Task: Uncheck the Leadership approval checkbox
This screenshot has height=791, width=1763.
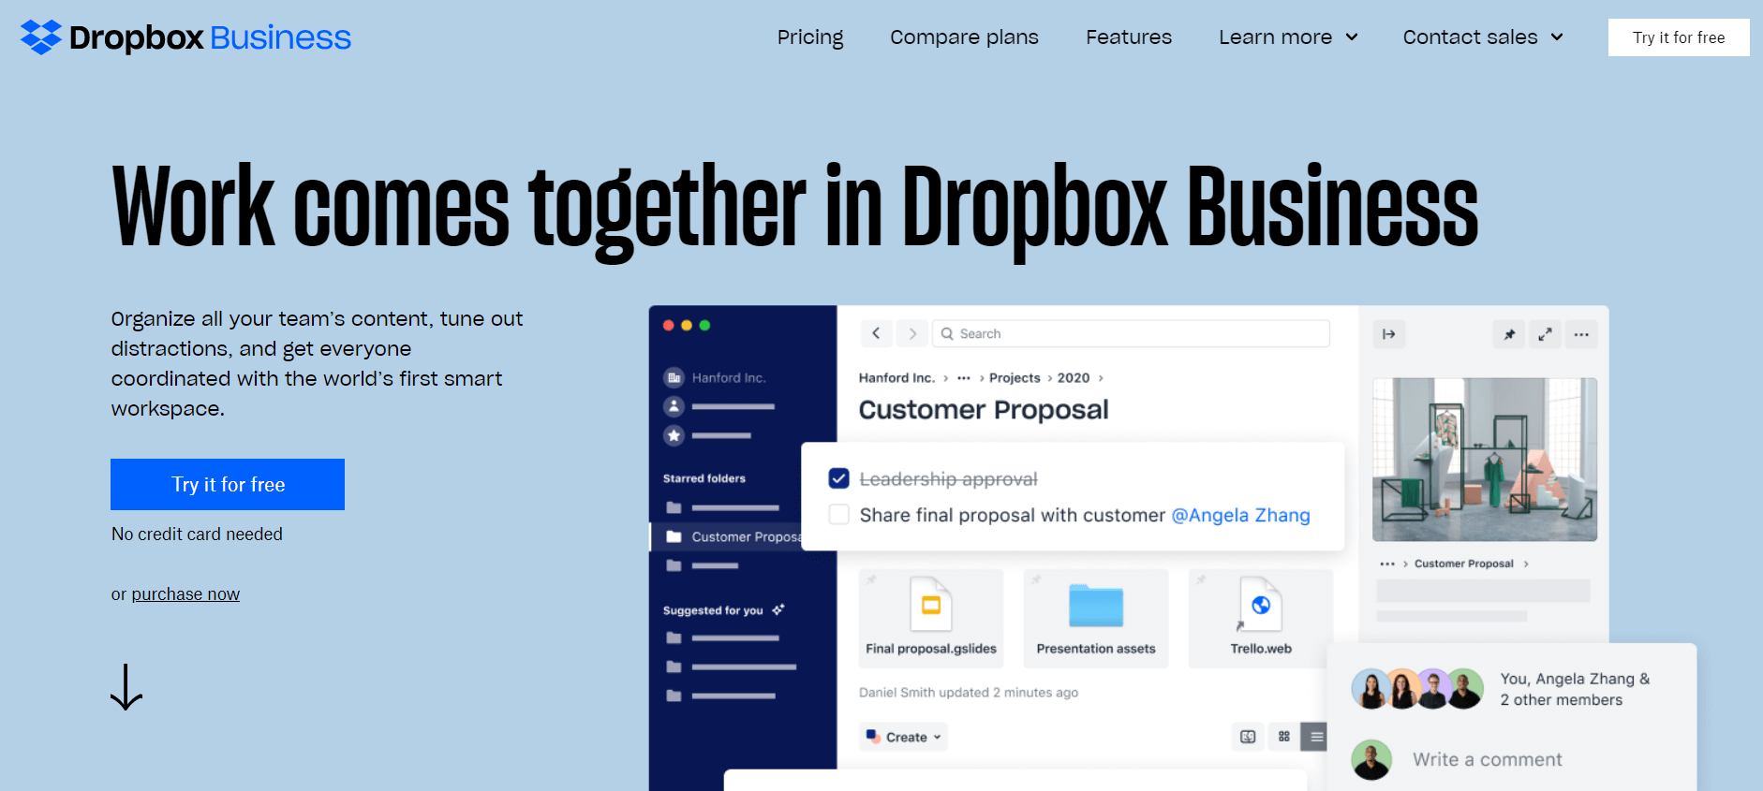Action: point(839,478)
